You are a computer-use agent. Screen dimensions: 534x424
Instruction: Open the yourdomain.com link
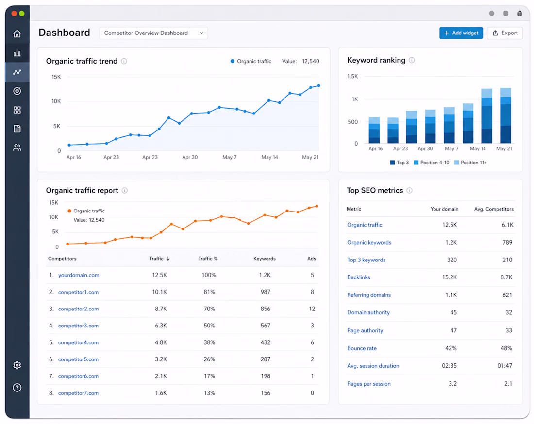(79, 275)
